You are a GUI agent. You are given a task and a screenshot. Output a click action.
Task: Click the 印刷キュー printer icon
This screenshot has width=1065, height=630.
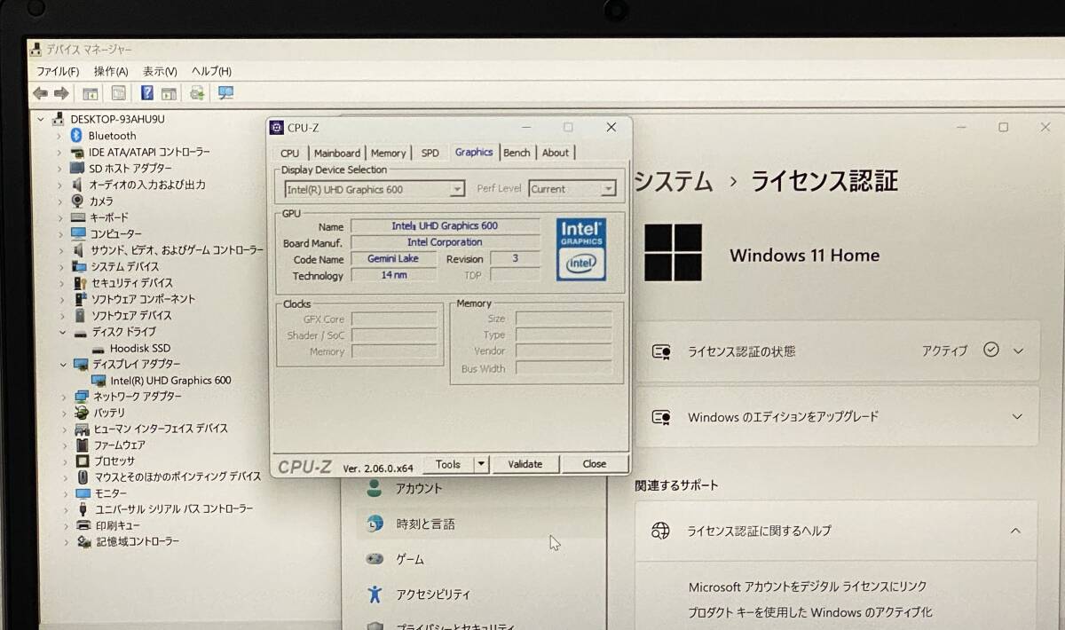pos(83,525)
